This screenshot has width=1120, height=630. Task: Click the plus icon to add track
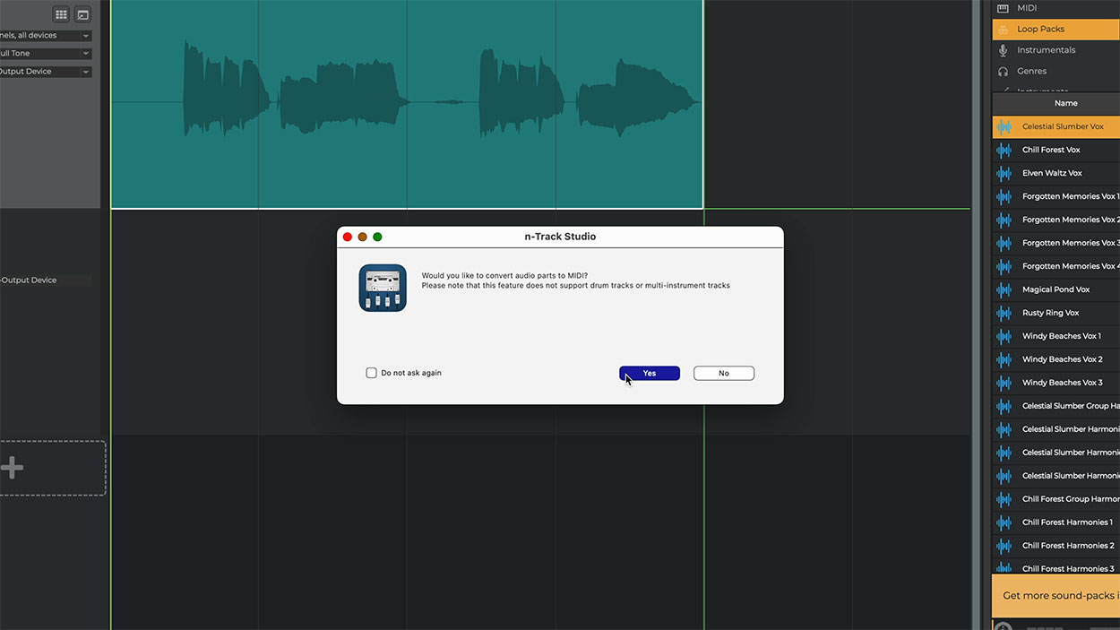13,467
